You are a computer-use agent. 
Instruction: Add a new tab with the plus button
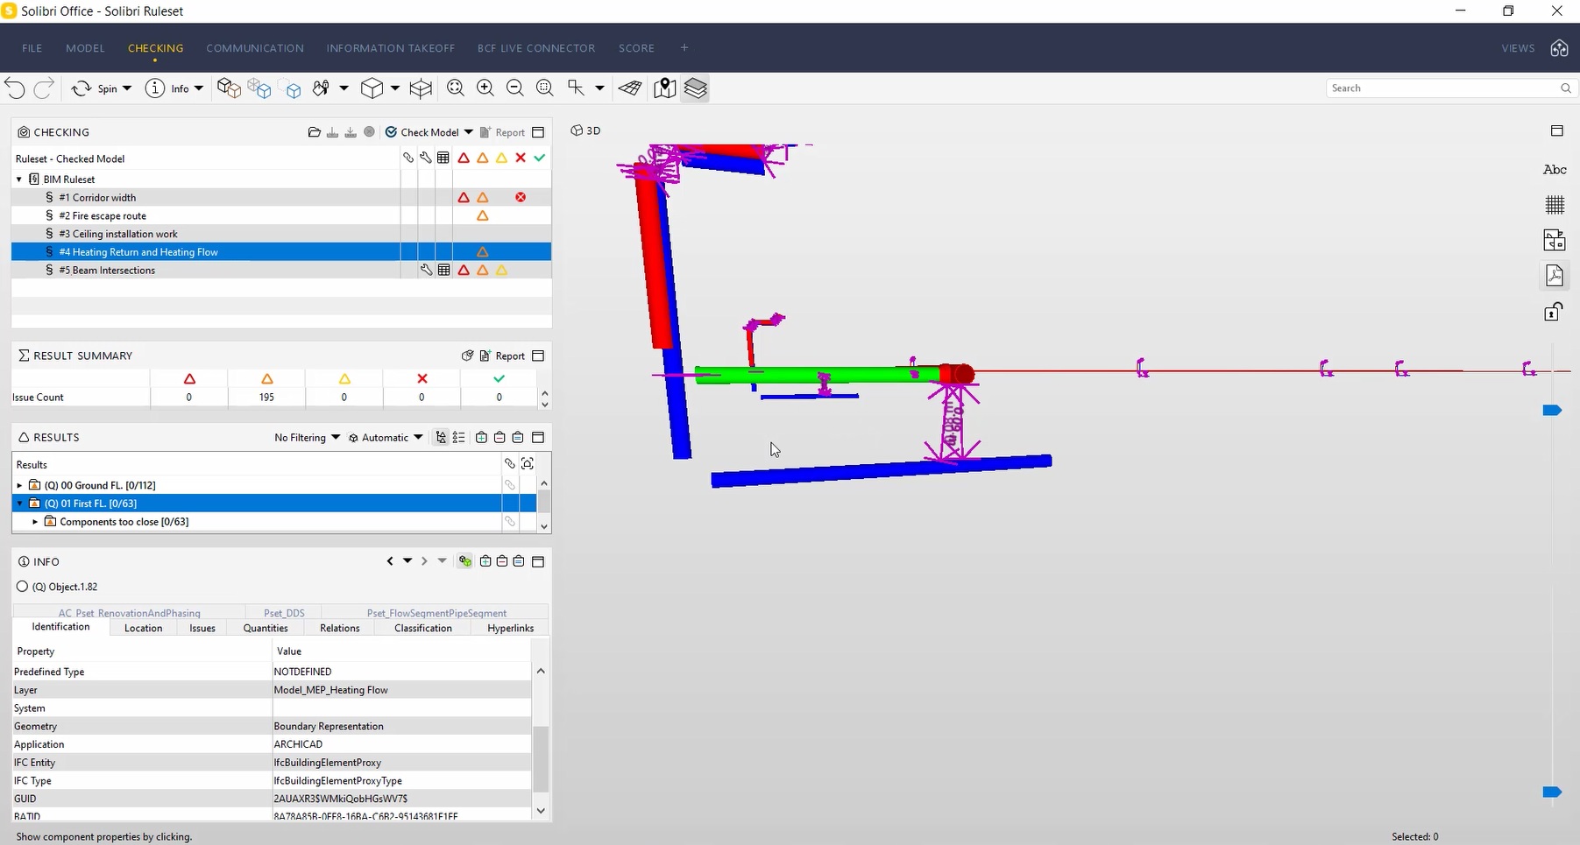[684, 47]
